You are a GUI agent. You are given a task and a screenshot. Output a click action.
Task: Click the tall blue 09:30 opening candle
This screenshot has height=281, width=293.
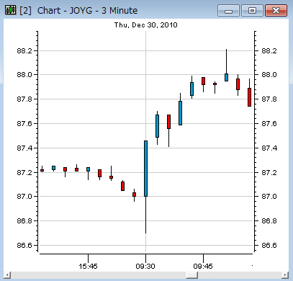(145, 169)
